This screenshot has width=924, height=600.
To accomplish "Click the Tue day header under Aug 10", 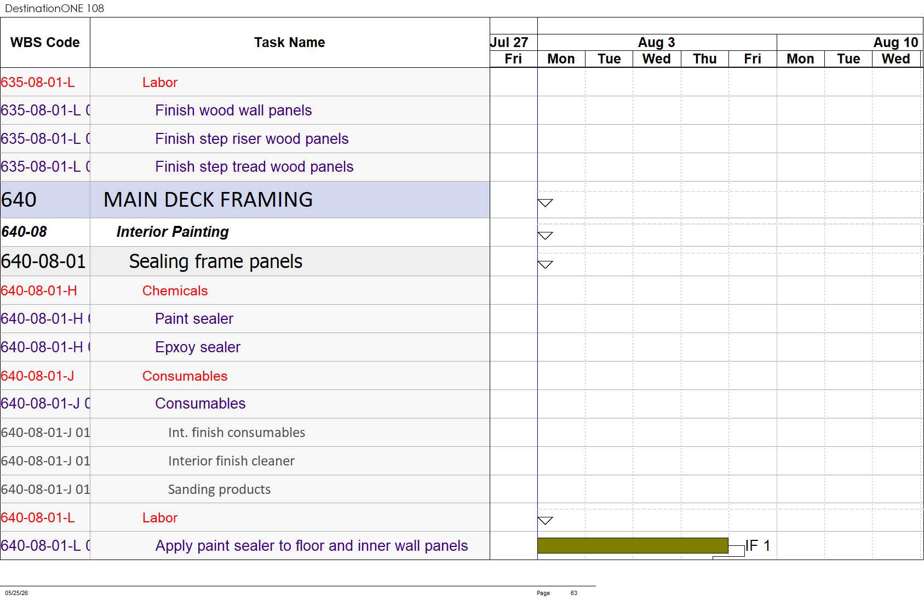I will click(848, 59).
